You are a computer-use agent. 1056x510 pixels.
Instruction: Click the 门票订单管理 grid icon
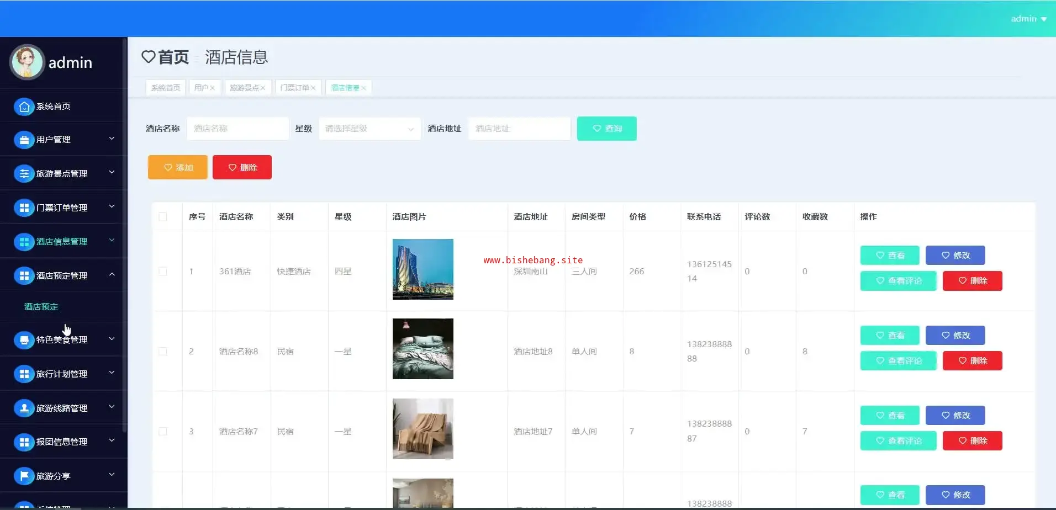[x=24, y=208]
